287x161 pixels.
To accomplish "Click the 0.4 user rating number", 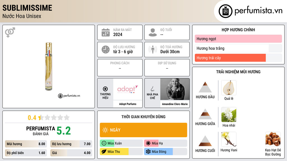I will click(32, 118).
